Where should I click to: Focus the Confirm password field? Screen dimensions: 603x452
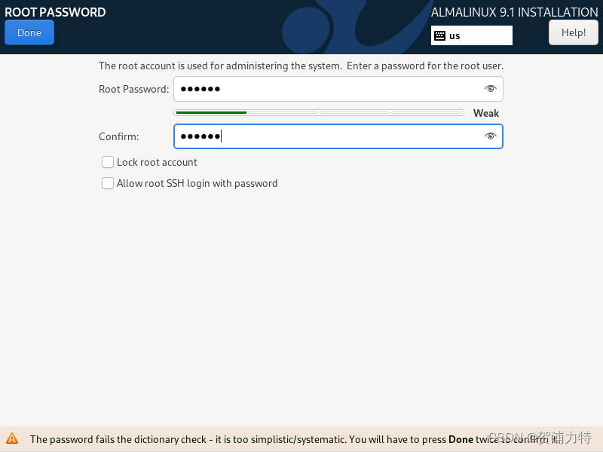tap(338, 136)
